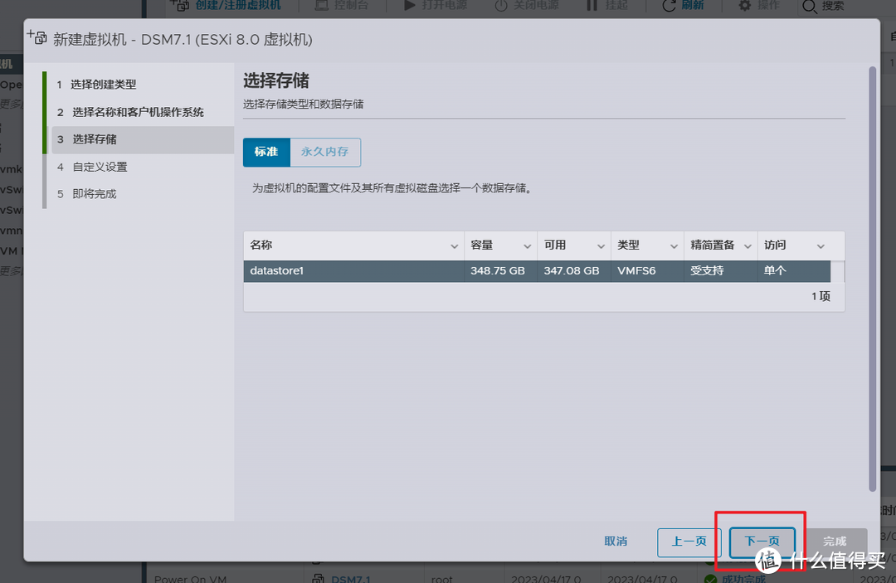Click 关闭电源 icon in background toolbar
896x583 pixels.
(x=501, y=6)
